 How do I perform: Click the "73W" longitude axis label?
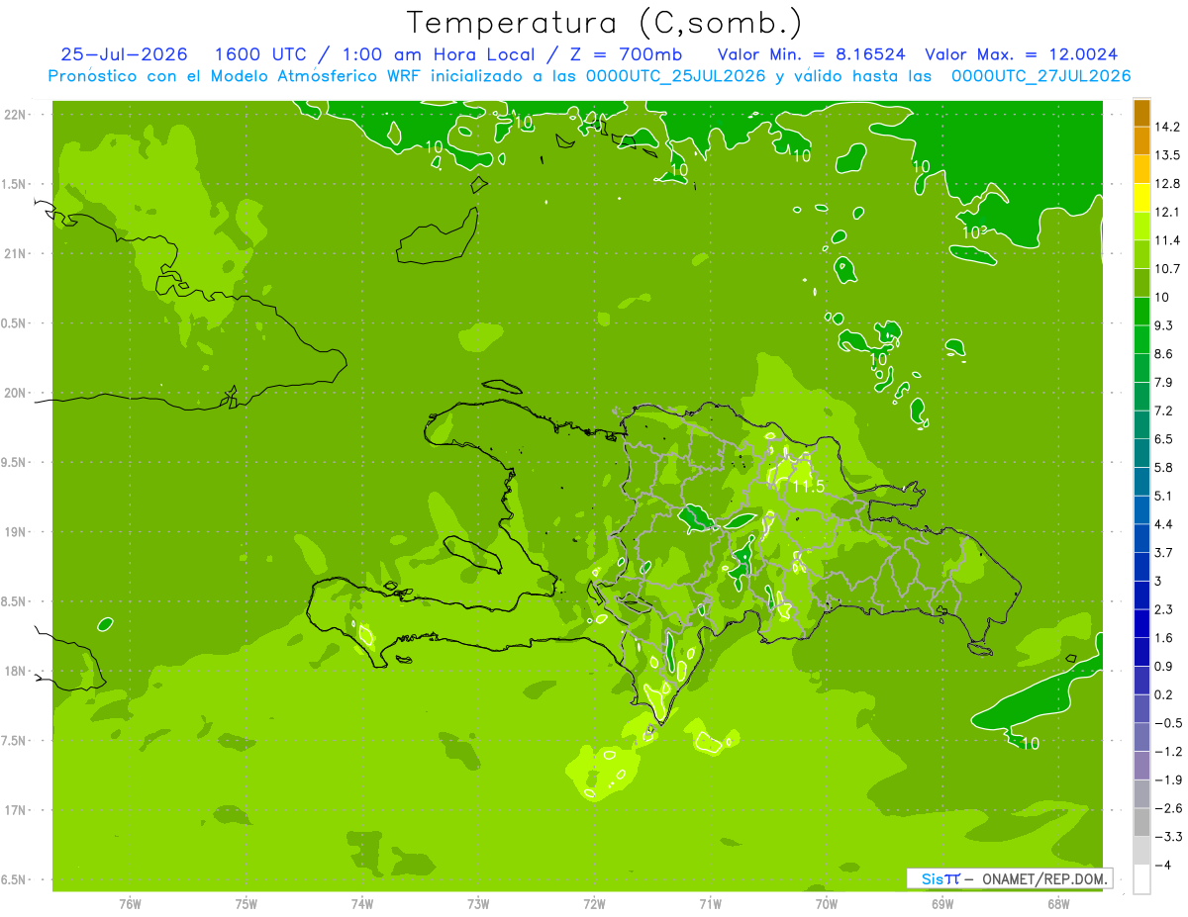478,904
